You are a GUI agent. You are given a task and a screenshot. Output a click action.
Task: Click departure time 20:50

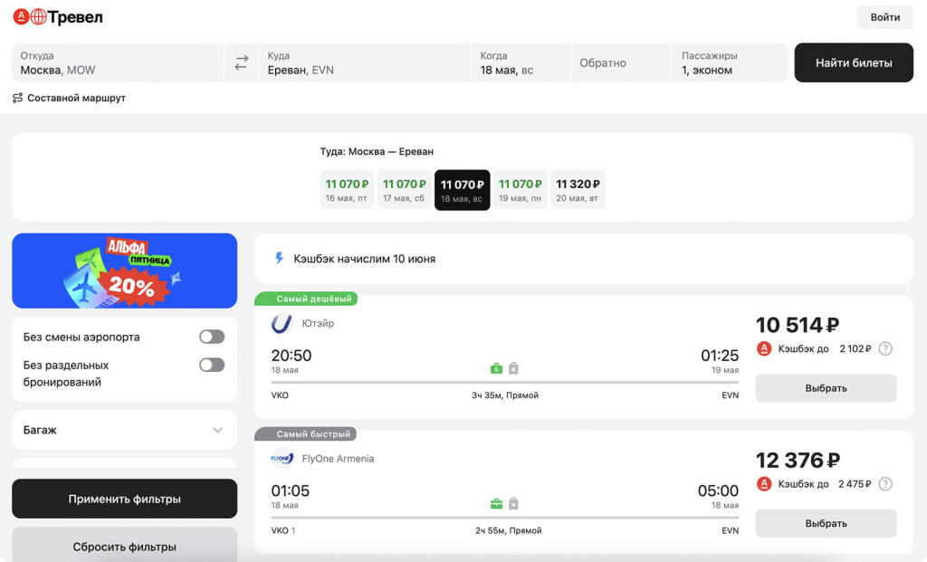coord(291,355)
